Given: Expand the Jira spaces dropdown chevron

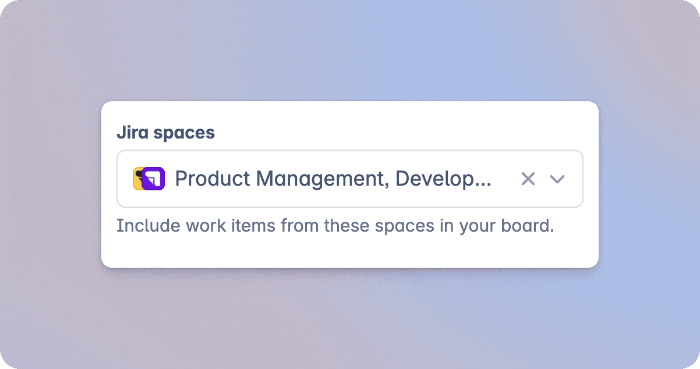Looking at the screenshot, I should click(x=557, y=179).
